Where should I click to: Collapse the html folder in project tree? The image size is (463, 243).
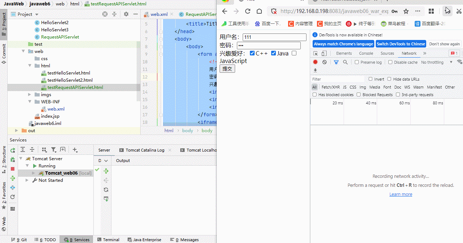[x=30, y=66]
